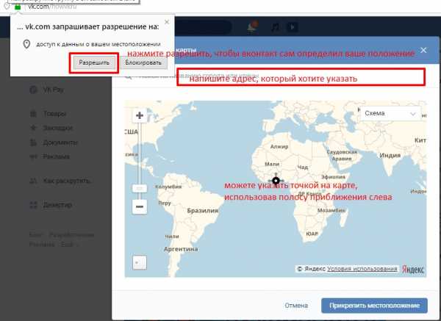Click Прикрепить местоположение button

click(x=374, y=306)
